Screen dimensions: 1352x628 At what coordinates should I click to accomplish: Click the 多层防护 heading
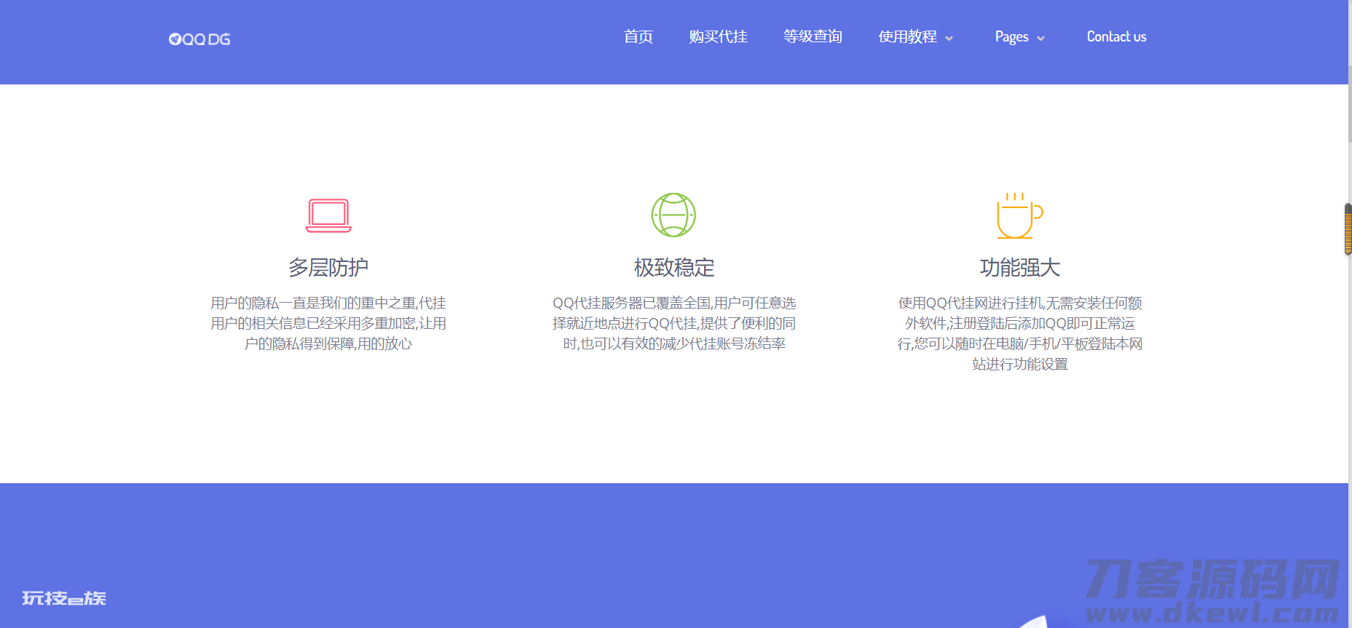click(x=328, y=268)
